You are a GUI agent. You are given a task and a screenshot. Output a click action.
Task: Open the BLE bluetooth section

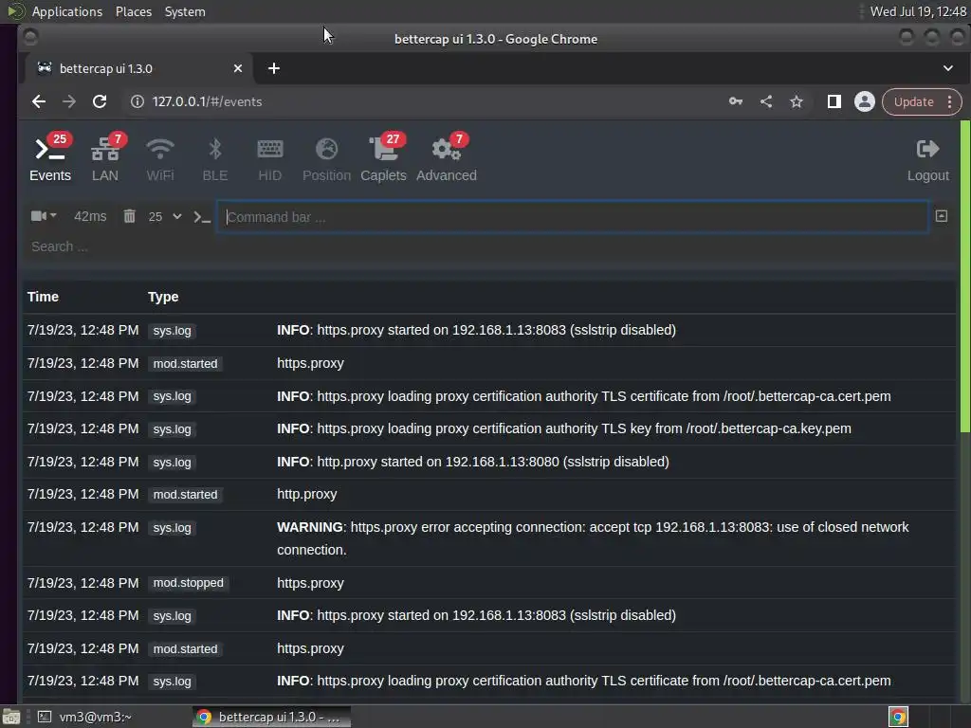click(215, 158)
